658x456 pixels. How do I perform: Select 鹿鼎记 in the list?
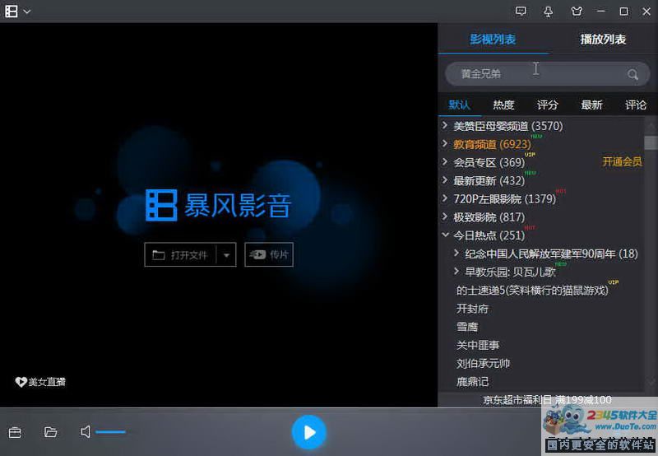point(472,382)
